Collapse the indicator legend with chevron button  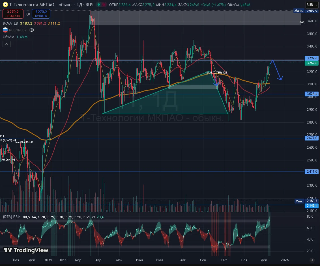pos(7,44)
